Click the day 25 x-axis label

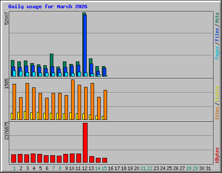[x=169, y=168]
